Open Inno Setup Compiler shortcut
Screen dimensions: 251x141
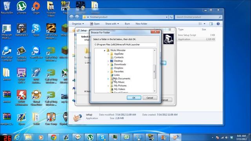[x=7, y=54]
